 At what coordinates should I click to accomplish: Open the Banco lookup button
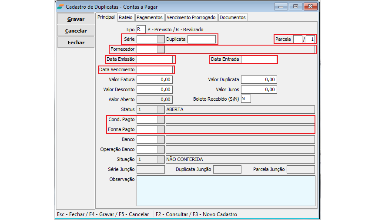point(161,139)
